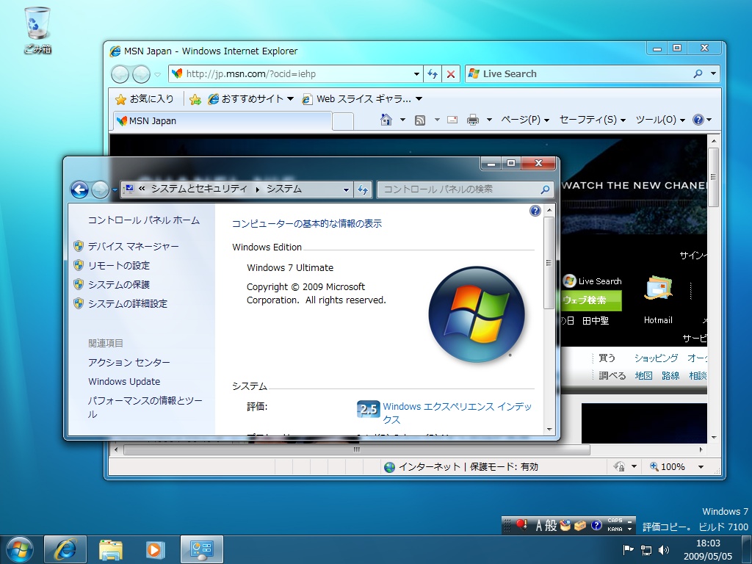This screenshot has height=564, width=752.
Task: Click the Control Panel vertical scrollbar thumb
Action: [549, 263]
